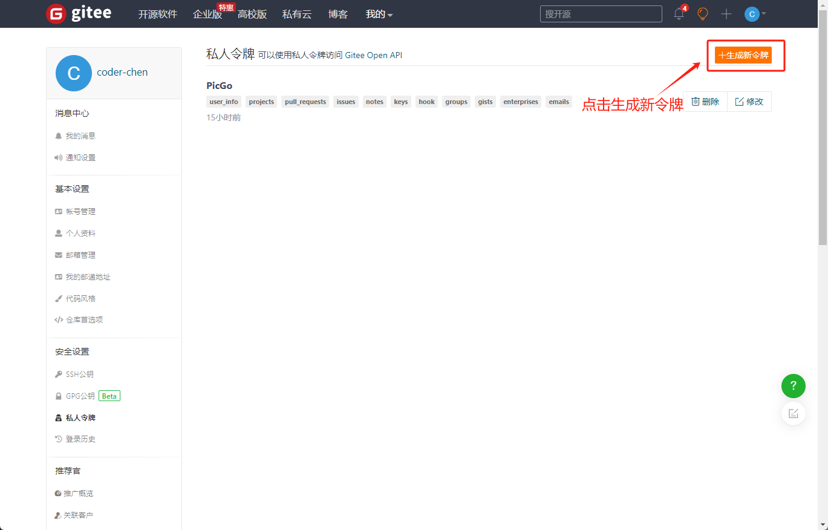This screenshot has height=530, width=828.
Task: Open 邮箱管理 settings
Action: pyautogui.click(x=80, y=255)
